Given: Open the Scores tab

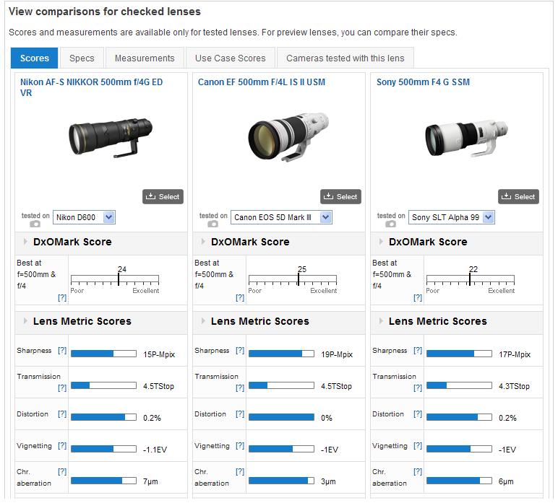Looking at the screenshot, I should (34, 58).
